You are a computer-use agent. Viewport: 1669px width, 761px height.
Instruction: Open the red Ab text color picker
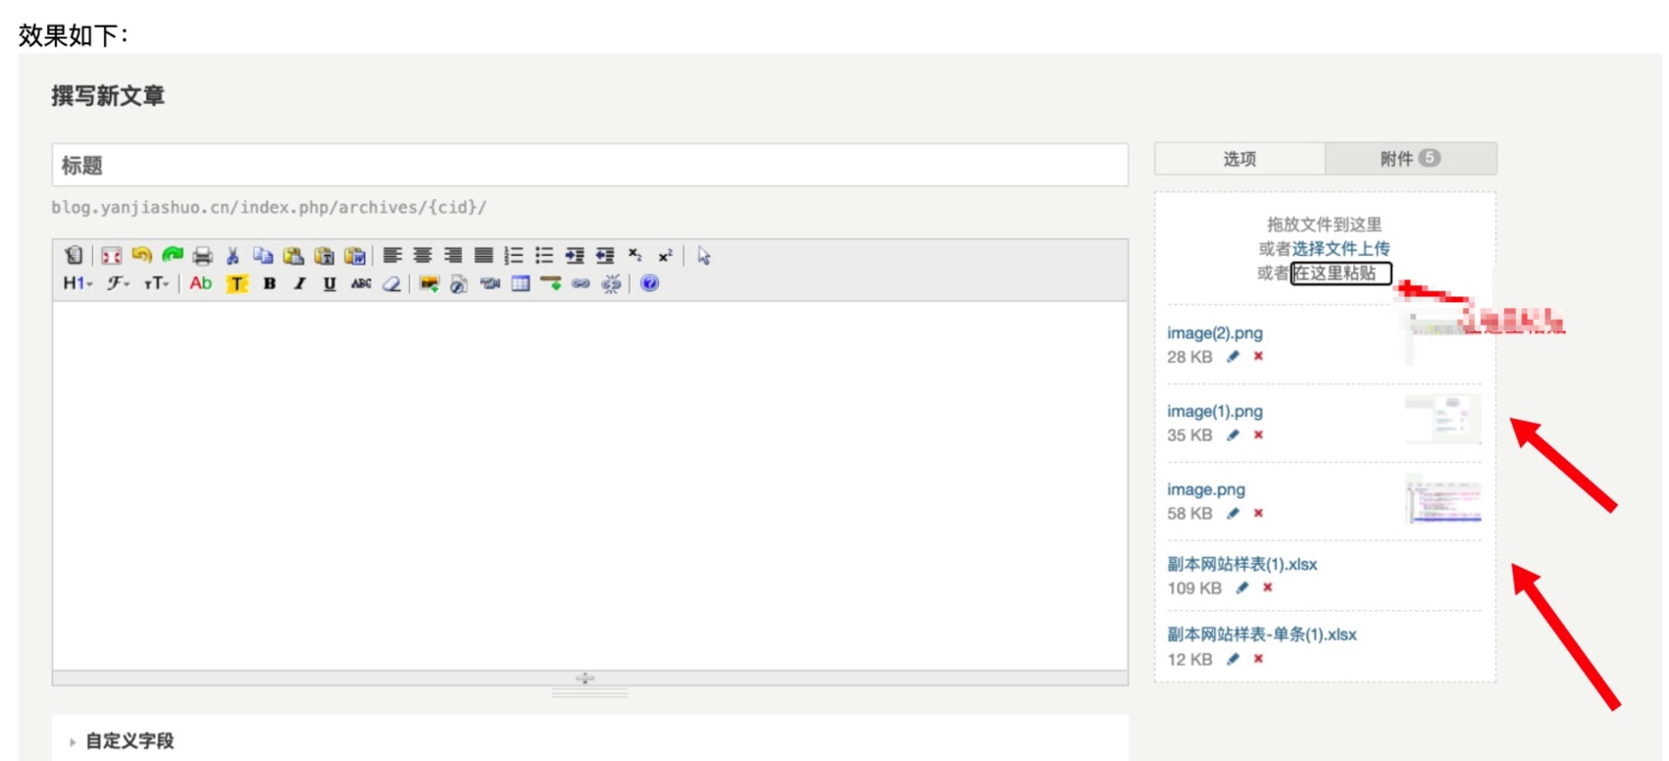coord(201,283)
